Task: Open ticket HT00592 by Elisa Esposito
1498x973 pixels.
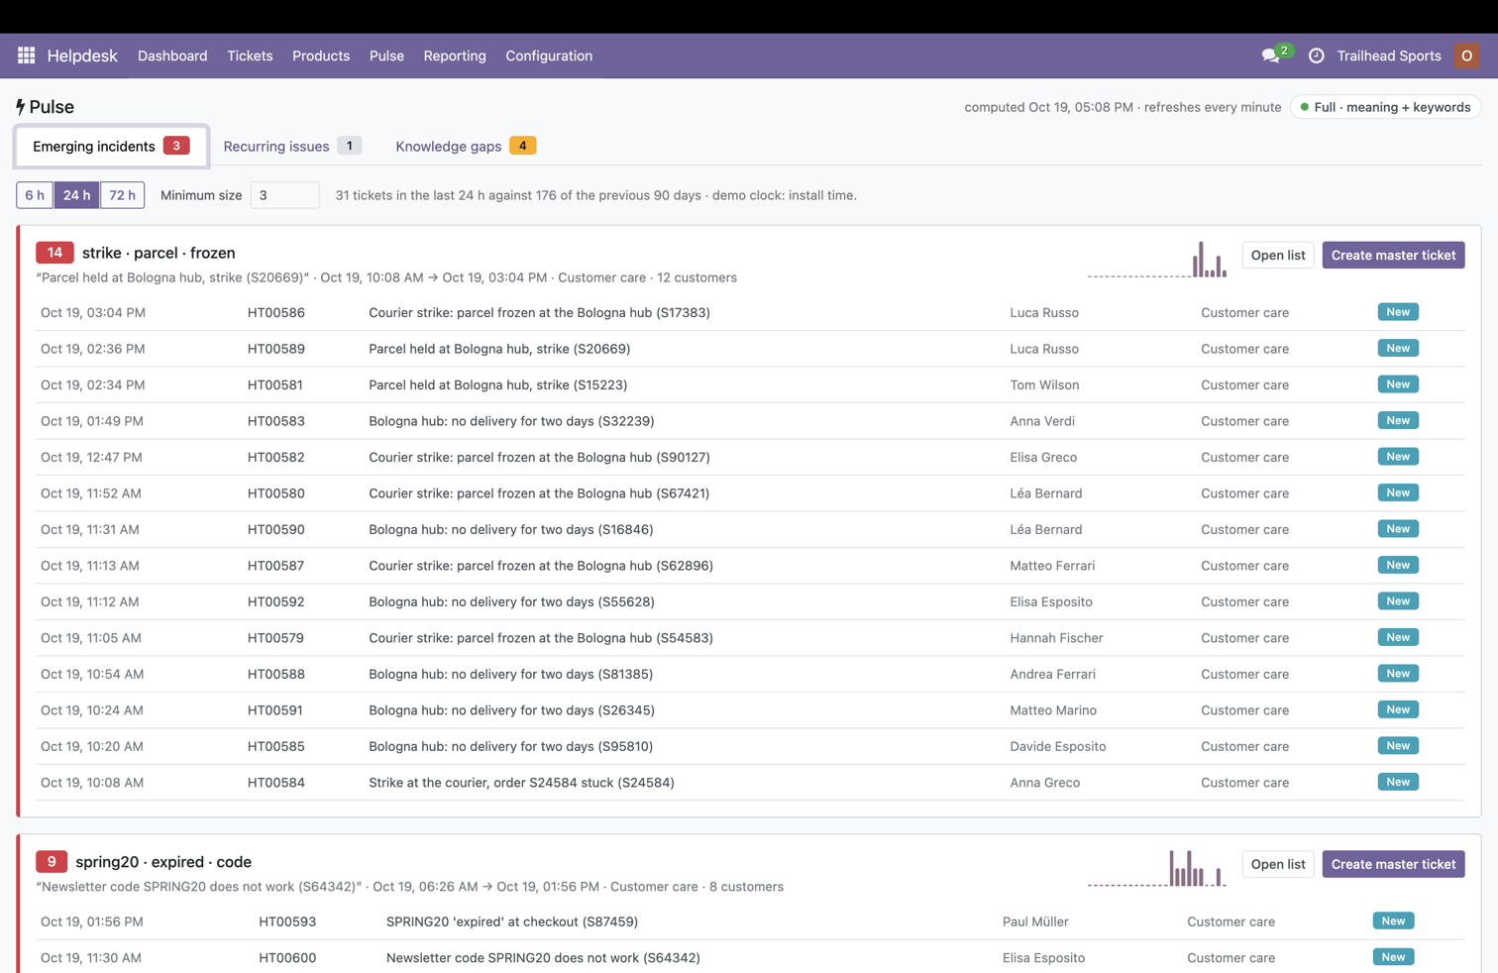Action: click(750, 601)
